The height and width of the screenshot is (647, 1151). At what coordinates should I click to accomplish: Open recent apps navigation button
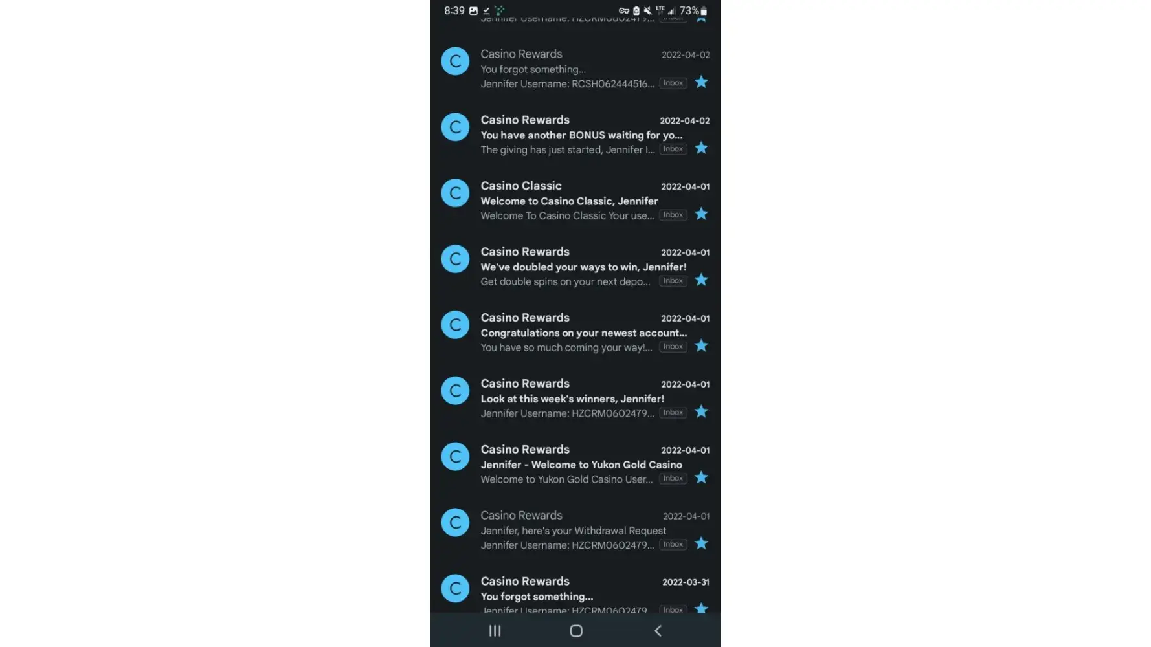click(x=495, y=631)
